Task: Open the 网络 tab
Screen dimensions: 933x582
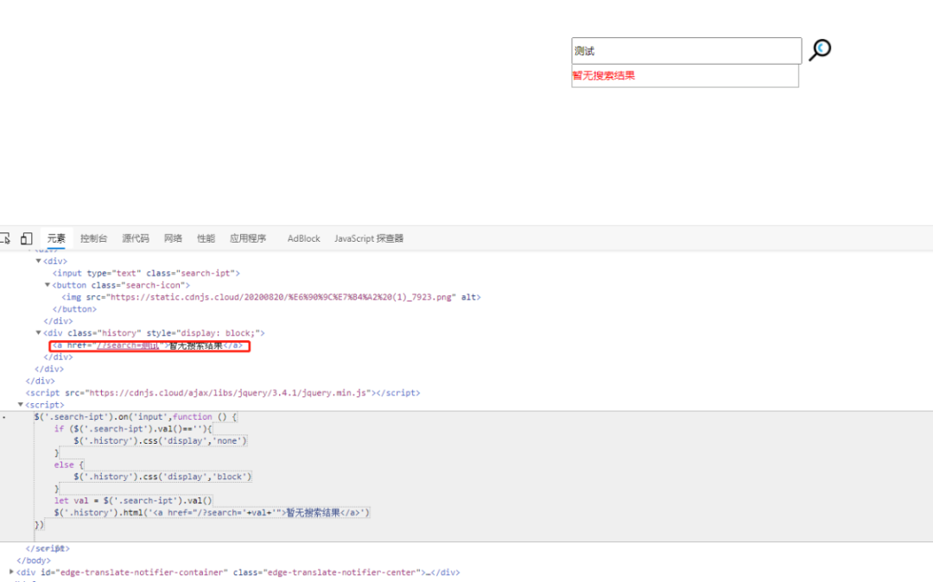Action: 173,238
